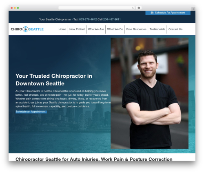204x173 pixels.
Task: Open the Free Resources menu
Action: (136, 29)
